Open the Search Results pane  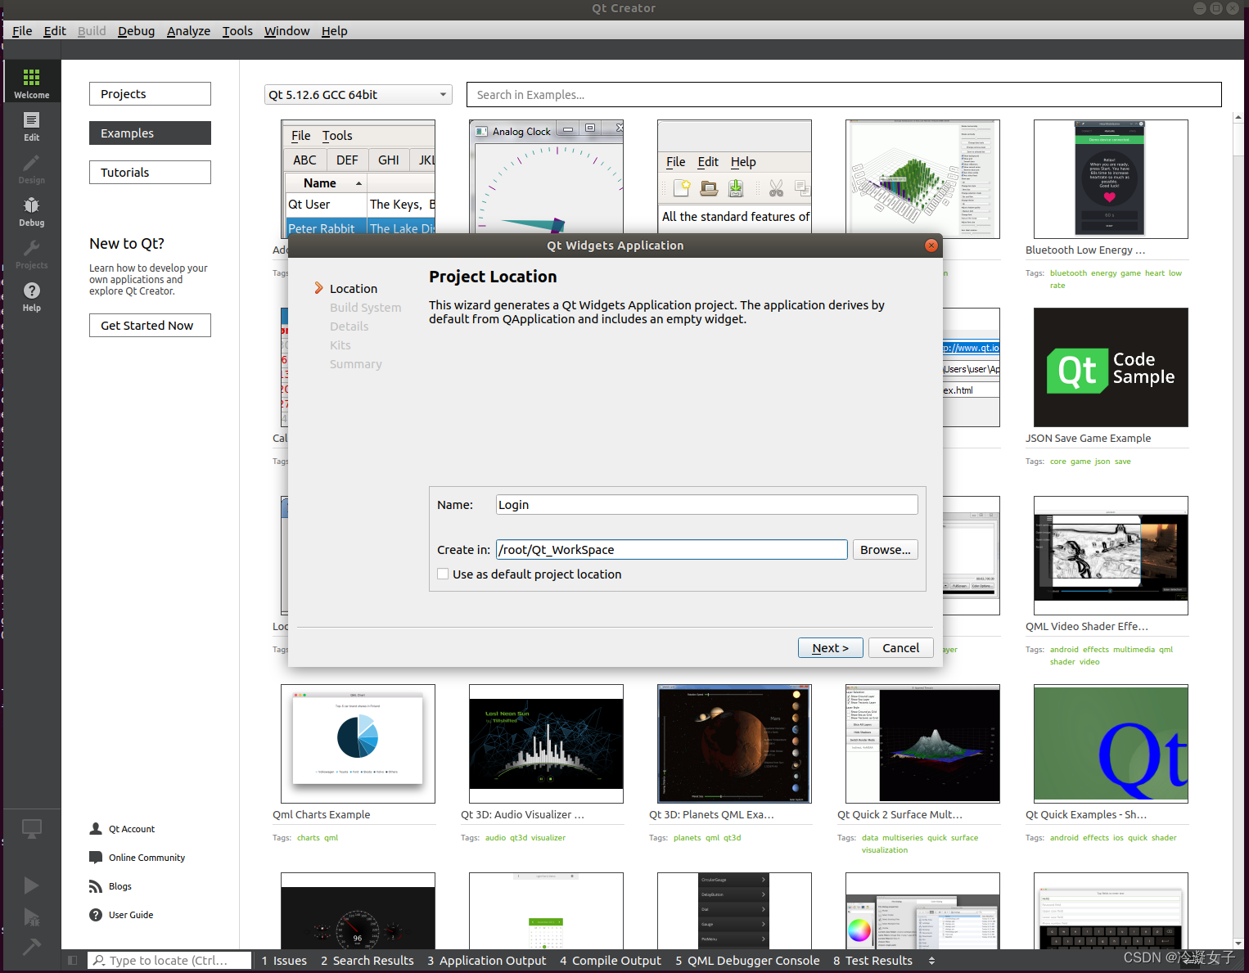click(x=367, y=961)
